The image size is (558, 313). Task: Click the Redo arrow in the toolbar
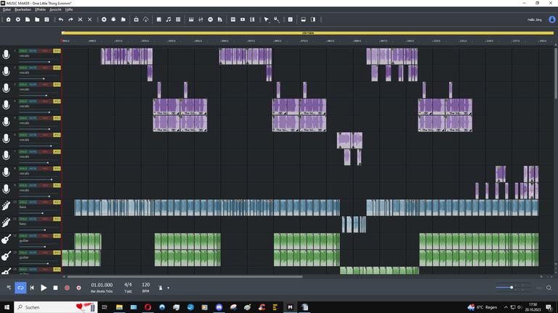[x=70, y=20]
